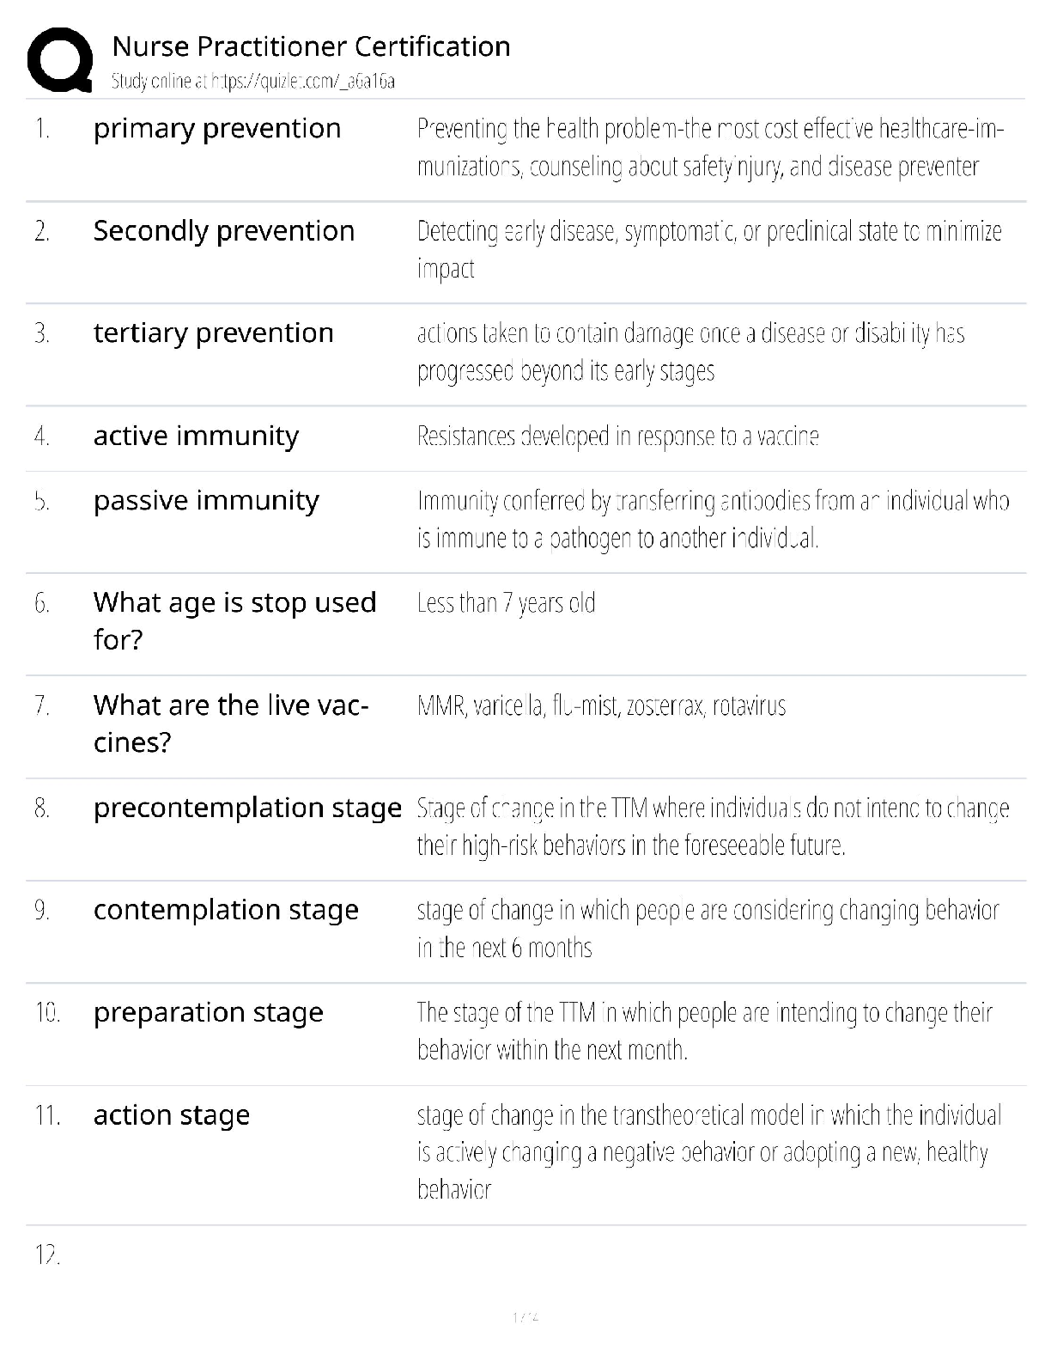Click the 'Less than 7 years old' answer
1051x1361 pixels.
(x=506, y=603)
